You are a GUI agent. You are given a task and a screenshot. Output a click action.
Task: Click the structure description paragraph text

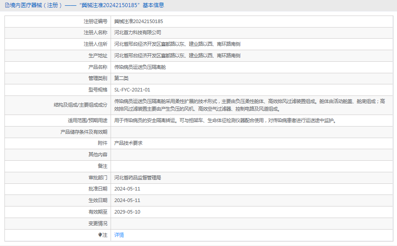tap(250, 105)
